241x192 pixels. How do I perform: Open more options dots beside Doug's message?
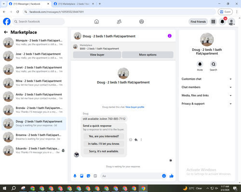click(141, 140)
